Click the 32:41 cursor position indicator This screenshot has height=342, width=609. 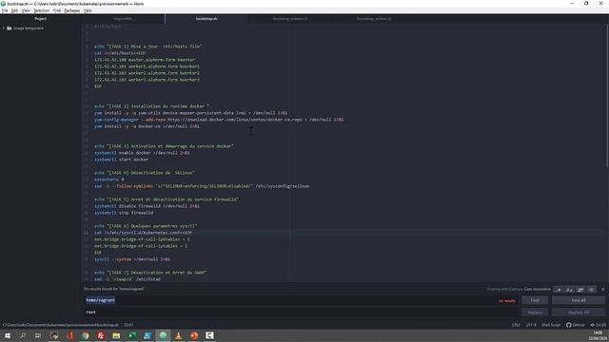coord(128,325)
